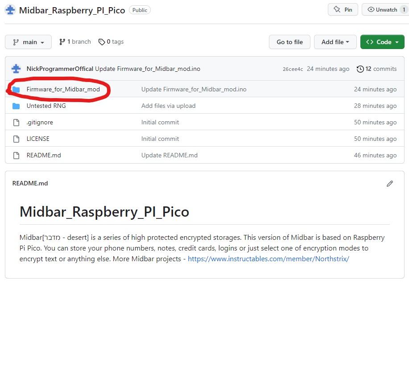This screenshot has height=378, width=409.
Task: Click the README heading Midbar_Raspberry_PI_Pico
Action: [104, 212]
